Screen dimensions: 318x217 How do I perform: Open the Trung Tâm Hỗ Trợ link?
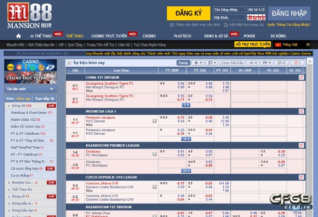101,45
